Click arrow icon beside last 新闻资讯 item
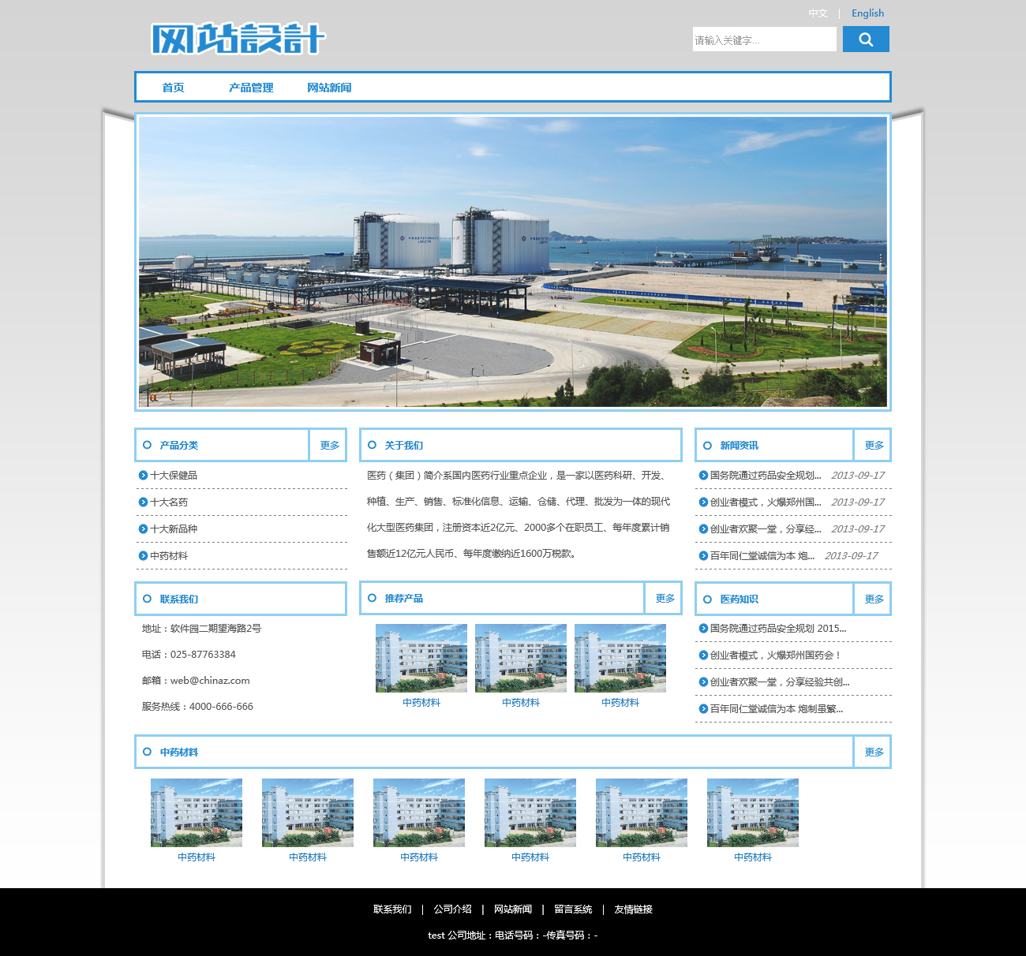Image resolution: width=1026 pixels, height=956 pixels. [x=703, y=555]
